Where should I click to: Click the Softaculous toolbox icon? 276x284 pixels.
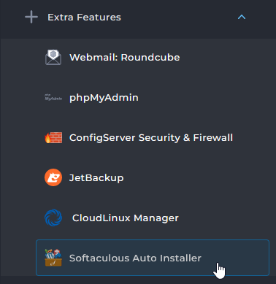(53, 258)
